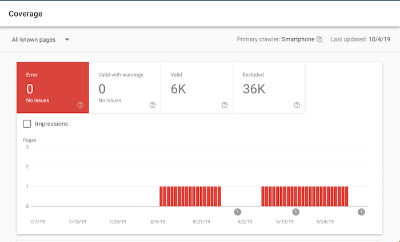
Task: Open annotation marker near 9/13/19
Action: click(x=295, y=212)
